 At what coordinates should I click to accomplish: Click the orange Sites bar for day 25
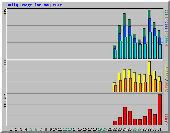click(x=130, y=85)
